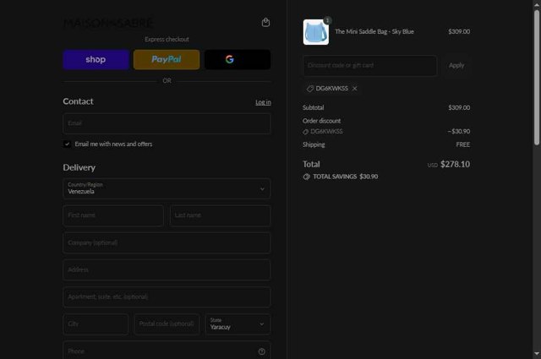Pay with PayPal express button
Screen dimensions: 541x359
[x=167, y=59]
